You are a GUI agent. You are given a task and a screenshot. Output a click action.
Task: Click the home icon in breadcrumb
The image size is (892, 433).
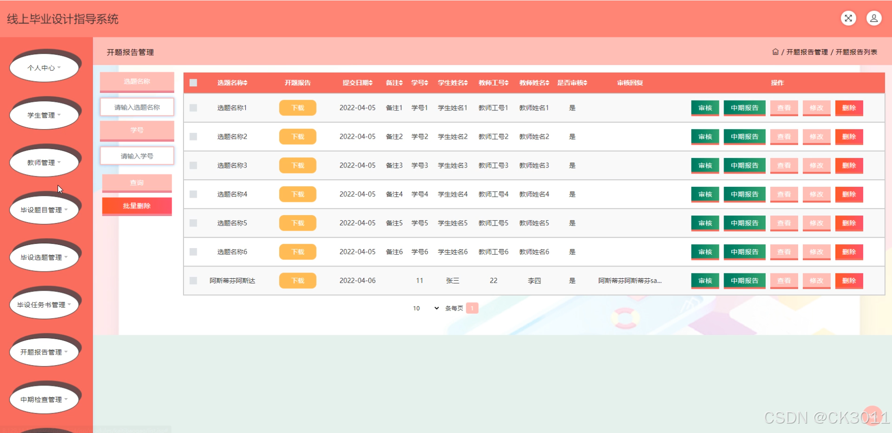pyautogui.click(x=775, y=52)
